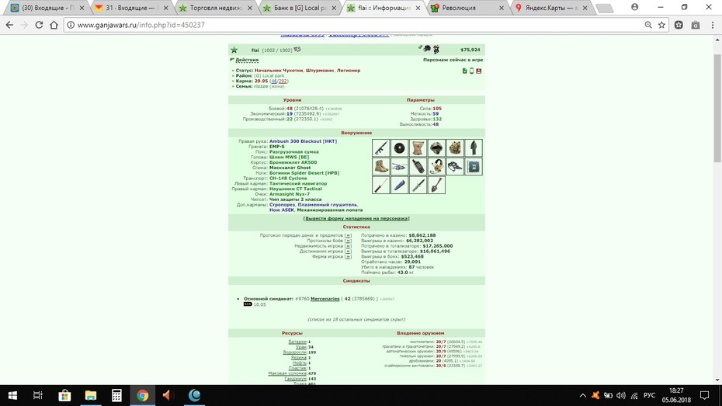Go to the browser home page
Image resolution: width=722 pixels, height=406 pixels.
click(54, 25)
